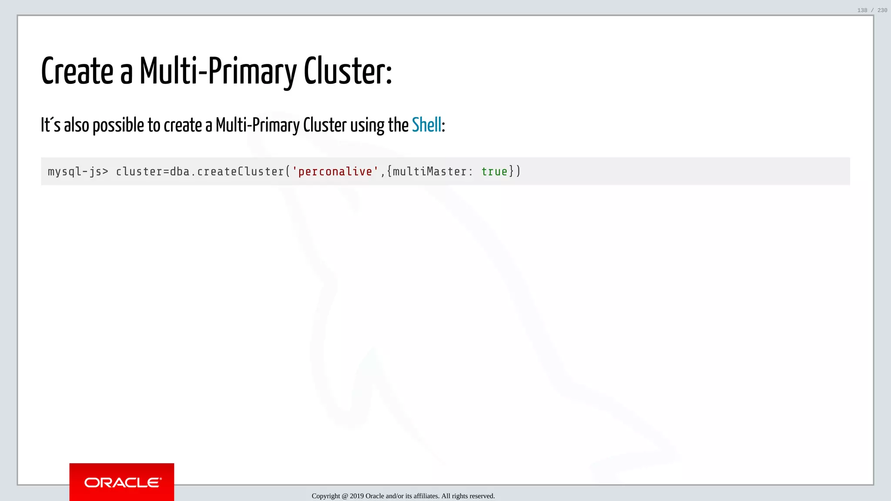
Task: Click 'cluster=dba.createCluster(' in the code block
Action: (203, 172)
